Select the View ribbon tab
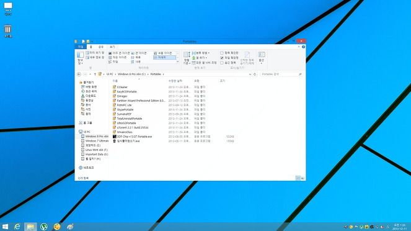The image size is (411, 231). (112, 47)
